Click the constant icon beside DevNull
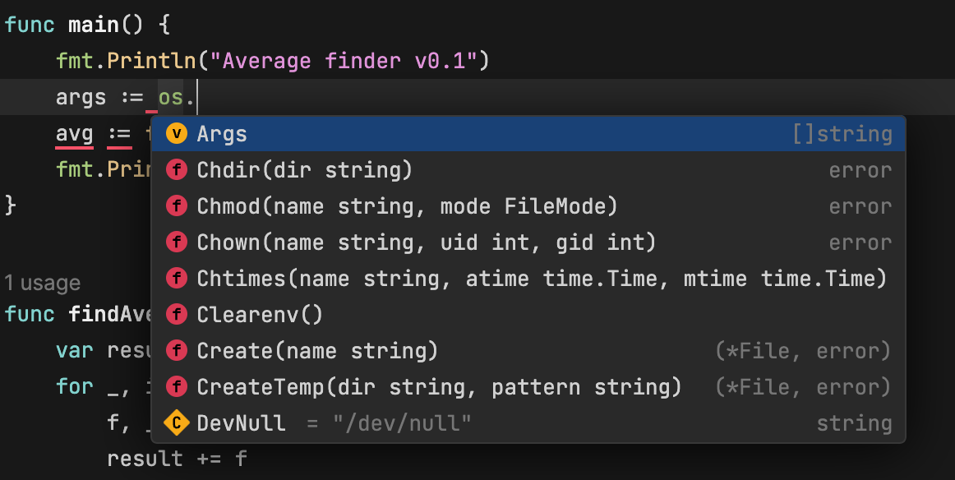Viewport: 955px width, 480px height. pyautogui.click(x=177, y=423)
